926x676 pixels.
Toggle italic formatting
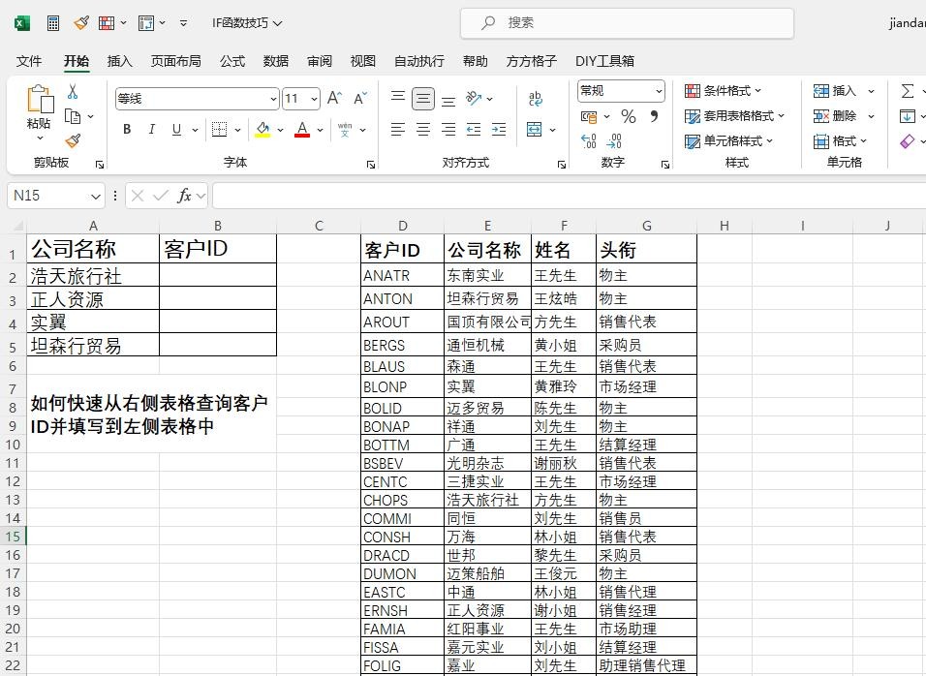point(151,130)
